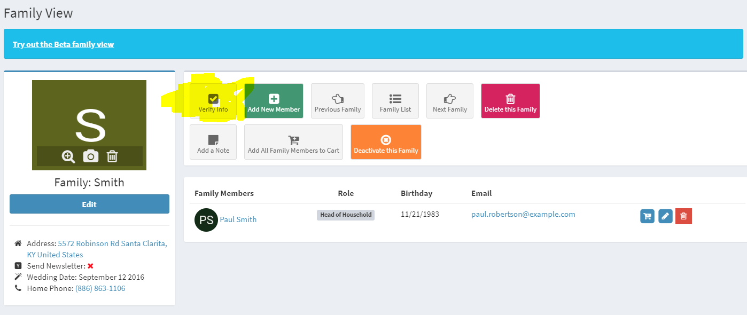The height and width of the screenshot is (315, 747).
Task: Add a New Member to the Smith family
Action: (x=274, y=101)
